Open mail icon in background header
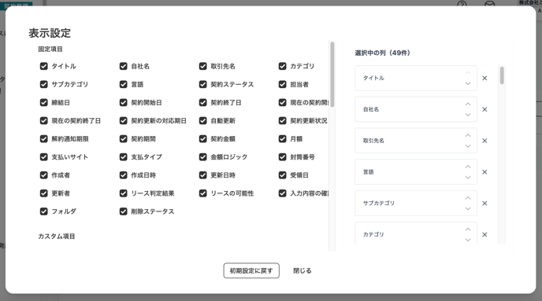The height and width of the screenshot is (301, 542). [x=489, y=4]
